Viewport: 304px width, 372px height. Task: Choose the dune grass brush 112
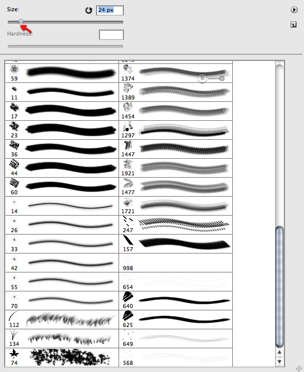[x=62, y=319]
